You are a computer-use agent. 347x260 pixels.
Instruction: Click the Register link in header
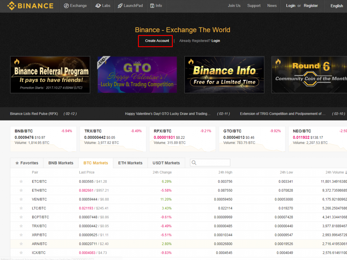[x=311, y=6]
